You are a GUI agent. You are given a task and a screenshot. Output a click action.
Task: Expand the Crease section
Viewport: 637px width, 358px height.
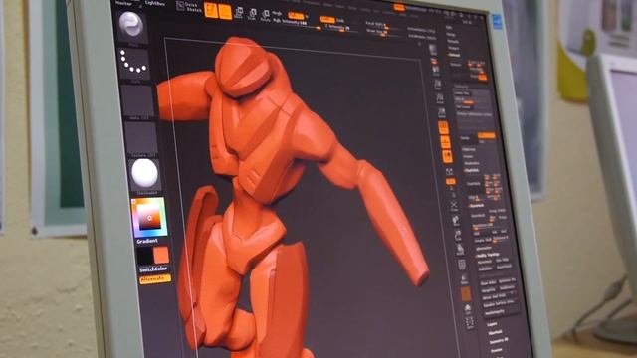pos(468,157)
